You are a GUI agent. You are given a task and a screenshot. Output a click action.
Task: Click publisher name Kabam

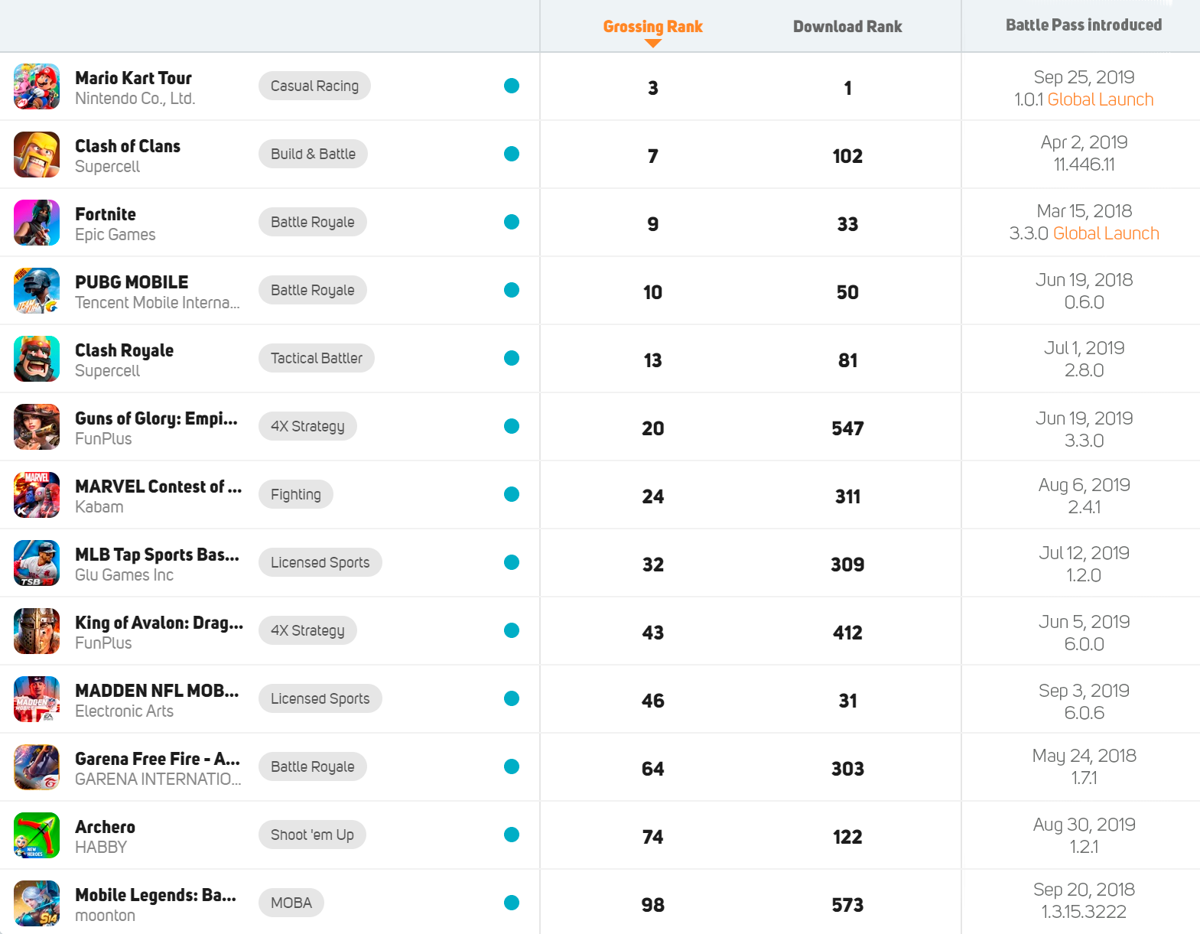click(x=99, y=507)
